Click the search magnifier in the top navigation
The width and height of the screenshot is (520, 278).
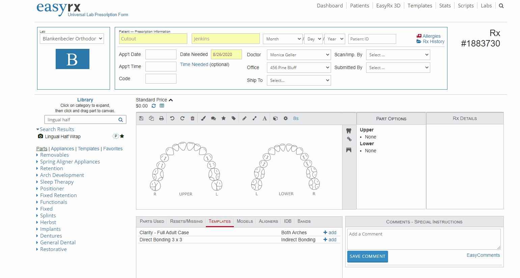point(501,6)
